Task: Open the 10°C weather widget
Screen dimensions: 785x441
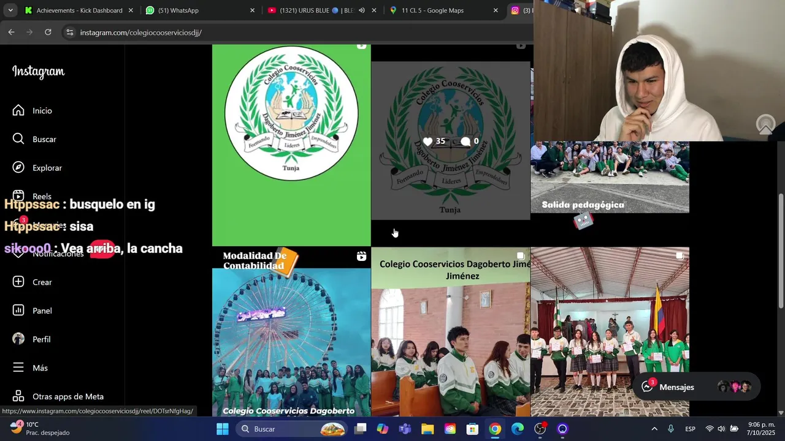Action: pyautogui.click(x=40, y=429)
